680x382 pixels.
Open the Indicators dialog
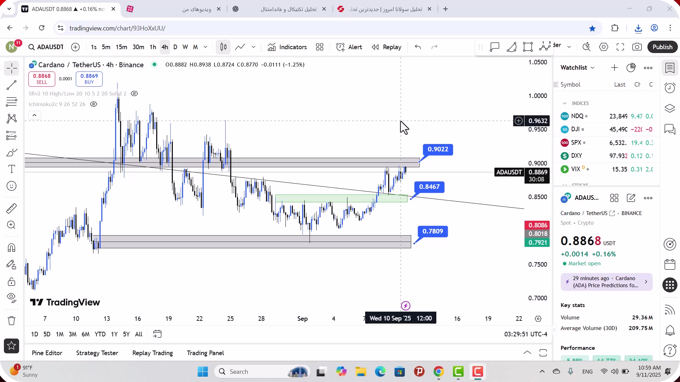click(287, 47)
